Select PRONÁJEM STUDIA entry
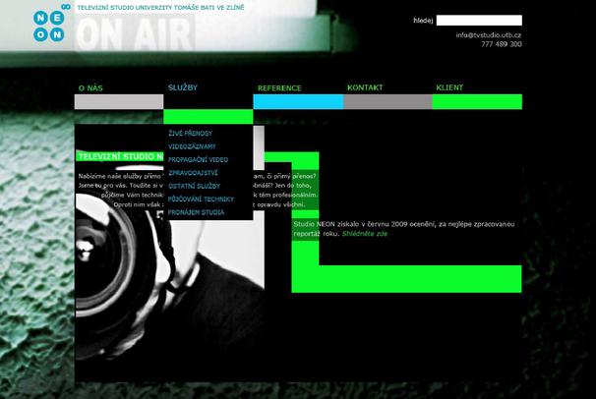Screen dimensions: 596x399 [196, 212]
